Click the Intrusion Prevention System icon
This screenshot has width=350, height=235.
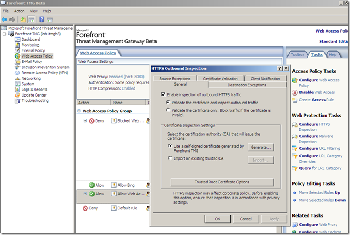coord(17,67)
